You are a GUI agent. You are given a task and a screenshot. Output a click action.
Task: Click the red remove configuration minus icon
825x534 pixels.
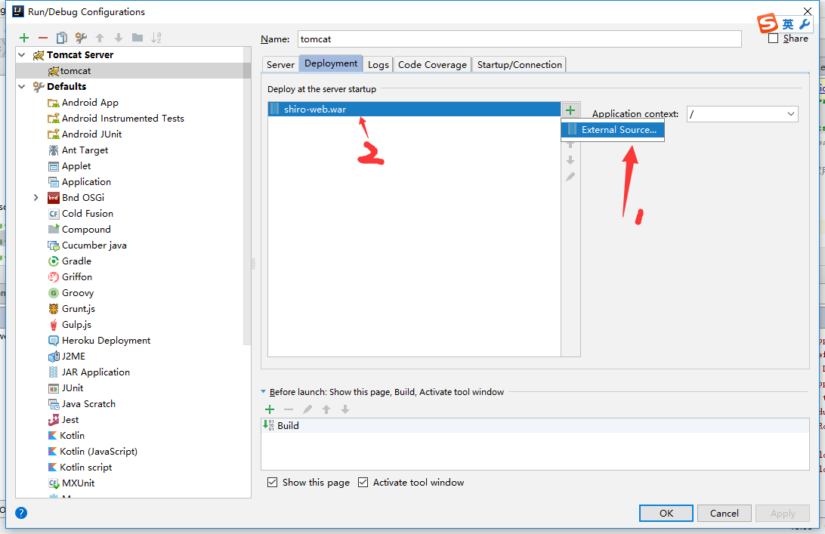(x=43, y=38)
